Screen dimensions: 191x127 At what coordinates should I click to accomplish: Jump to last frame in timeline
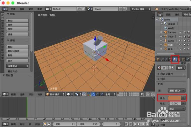(x=147, y=124)
